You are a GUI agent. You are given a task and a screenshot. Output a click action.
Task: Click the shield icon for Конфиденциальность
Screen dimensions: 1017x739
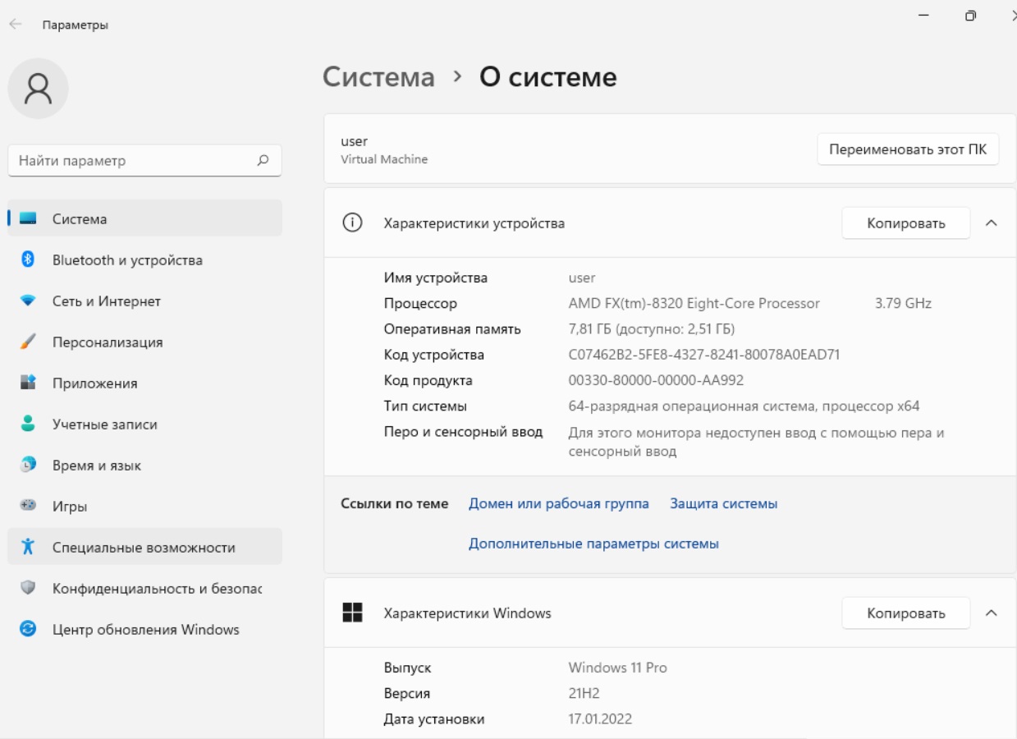point(28,589)
